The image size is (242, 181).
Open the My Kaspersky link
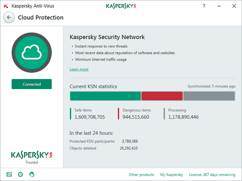(171, 175)
